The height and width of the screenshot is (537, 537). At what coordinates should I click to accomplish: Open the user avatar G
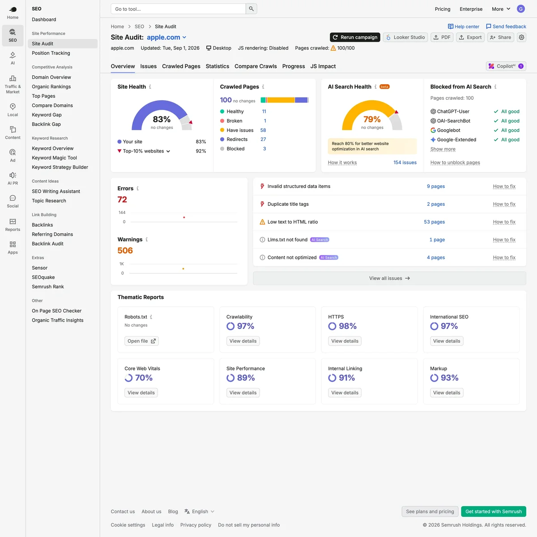point(521,9)
